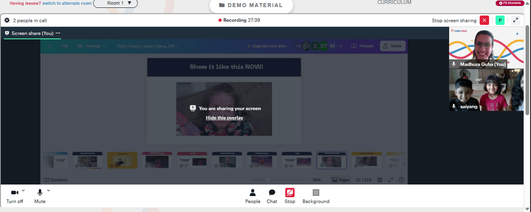This screenshot has width=531, height=212.
Task: Open the Viewing mode dropdown
Action: click(x=91, y=46)
